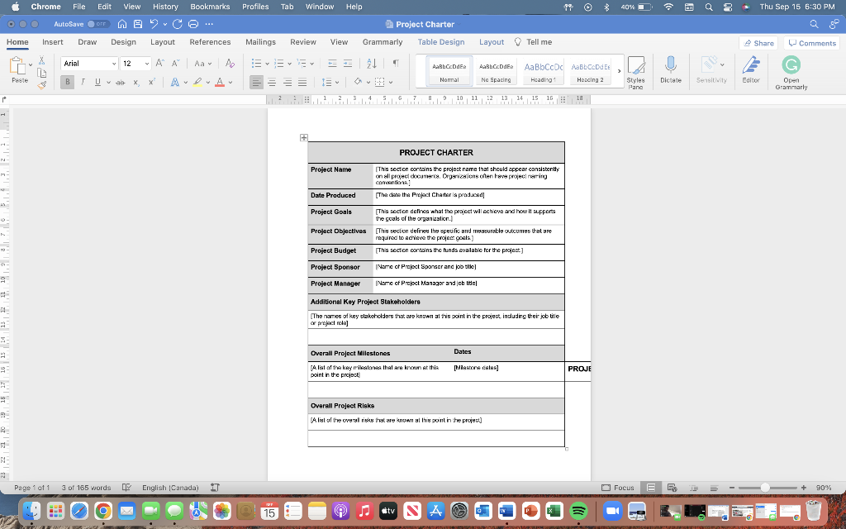This screenshot has height=529, width=846.
Task: Expand the Change Case Aa dropdown
Action: click(210, 64)
